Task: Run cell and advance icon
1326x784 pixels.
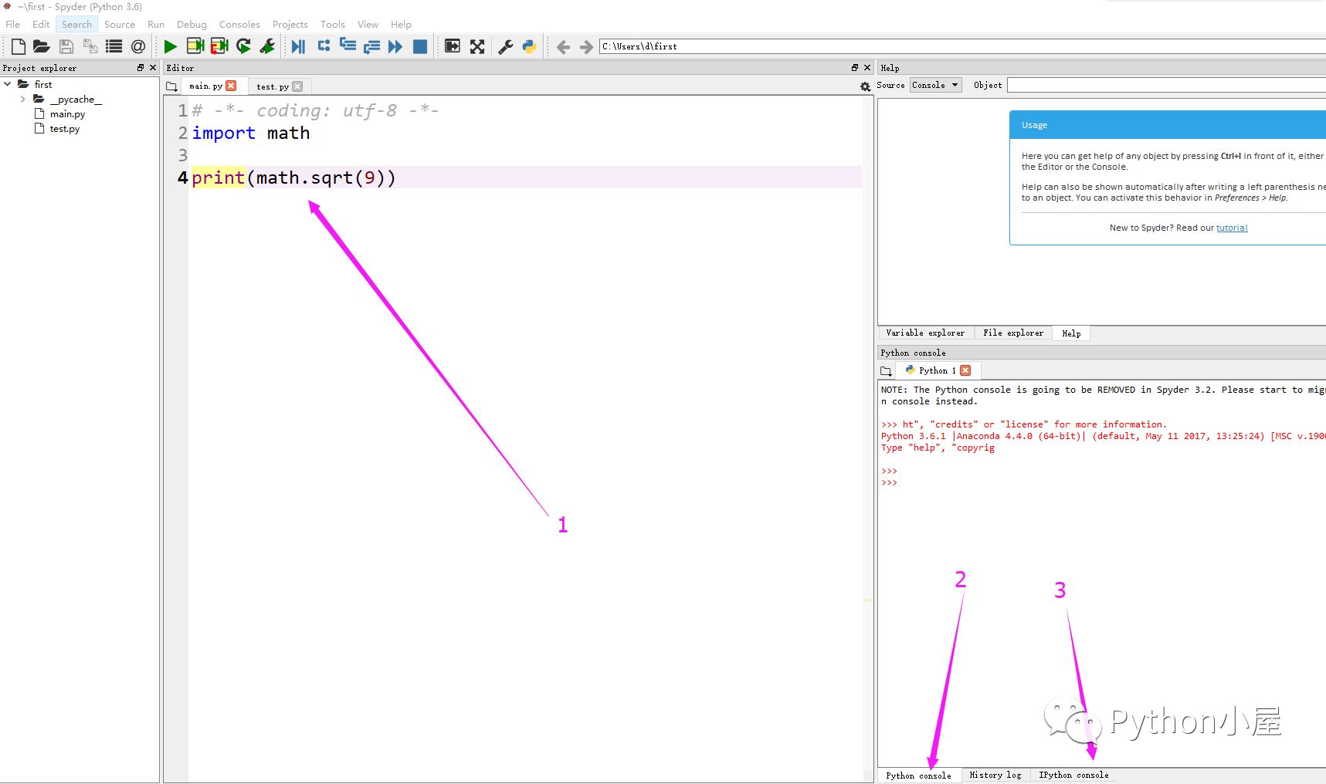Action: pos(219,46)
